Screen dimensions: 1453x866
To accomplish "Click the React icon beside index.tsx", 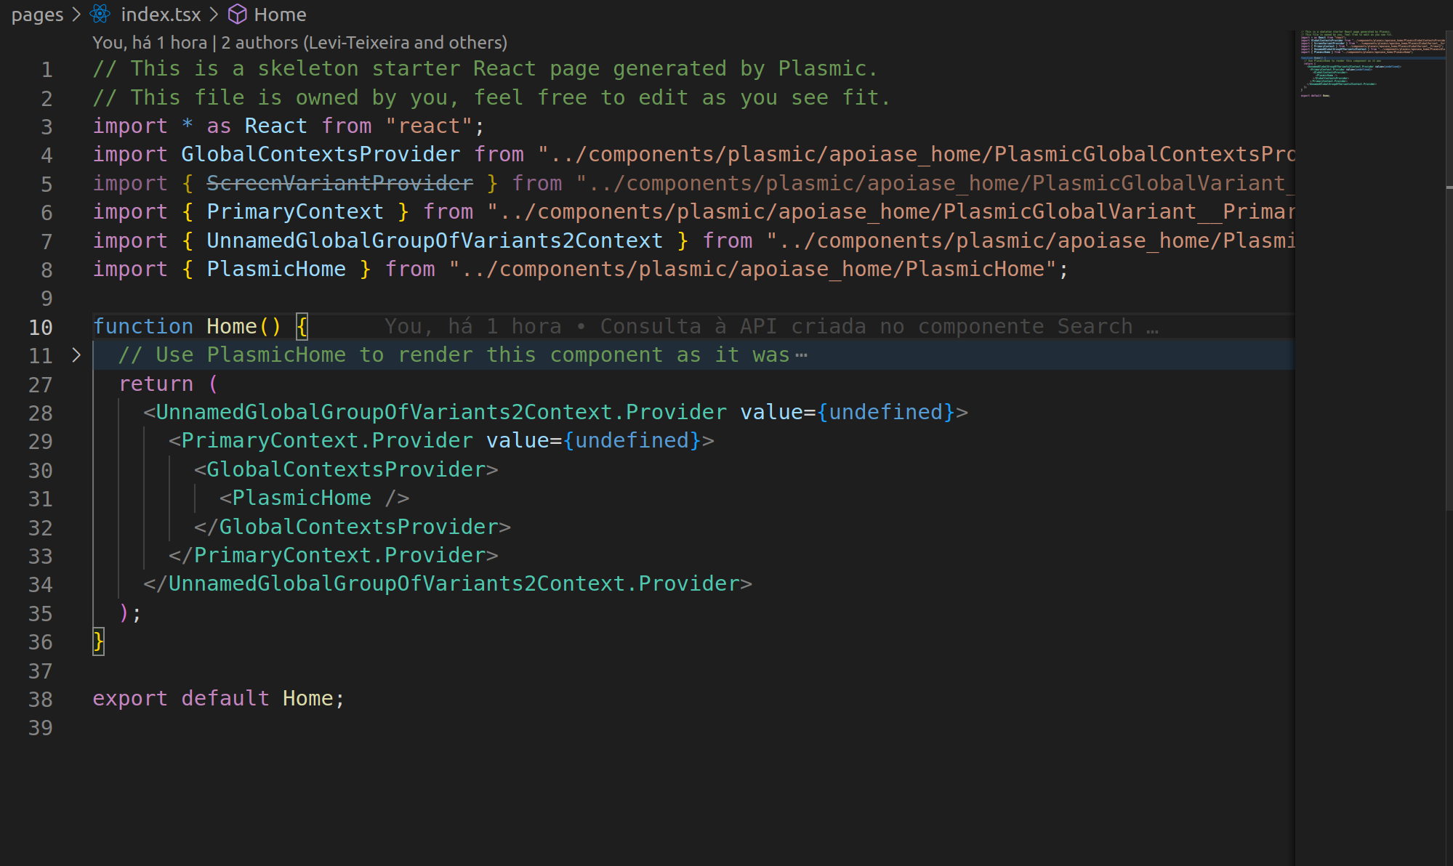I will point(100,14).
